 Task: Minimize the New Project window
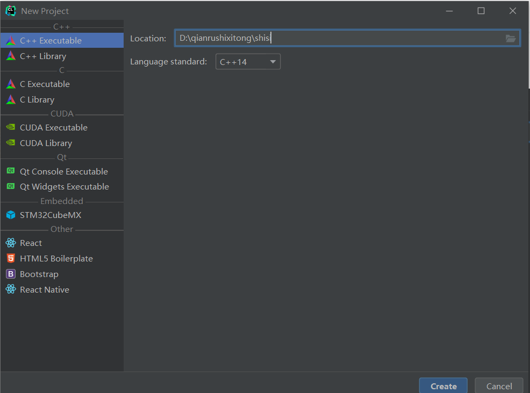click(x=449, y=11)
